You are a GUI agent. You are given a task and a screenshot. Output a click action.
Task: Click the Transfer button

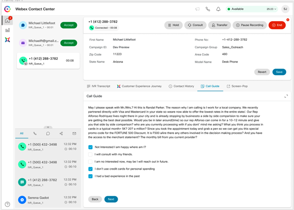(220, 25)
